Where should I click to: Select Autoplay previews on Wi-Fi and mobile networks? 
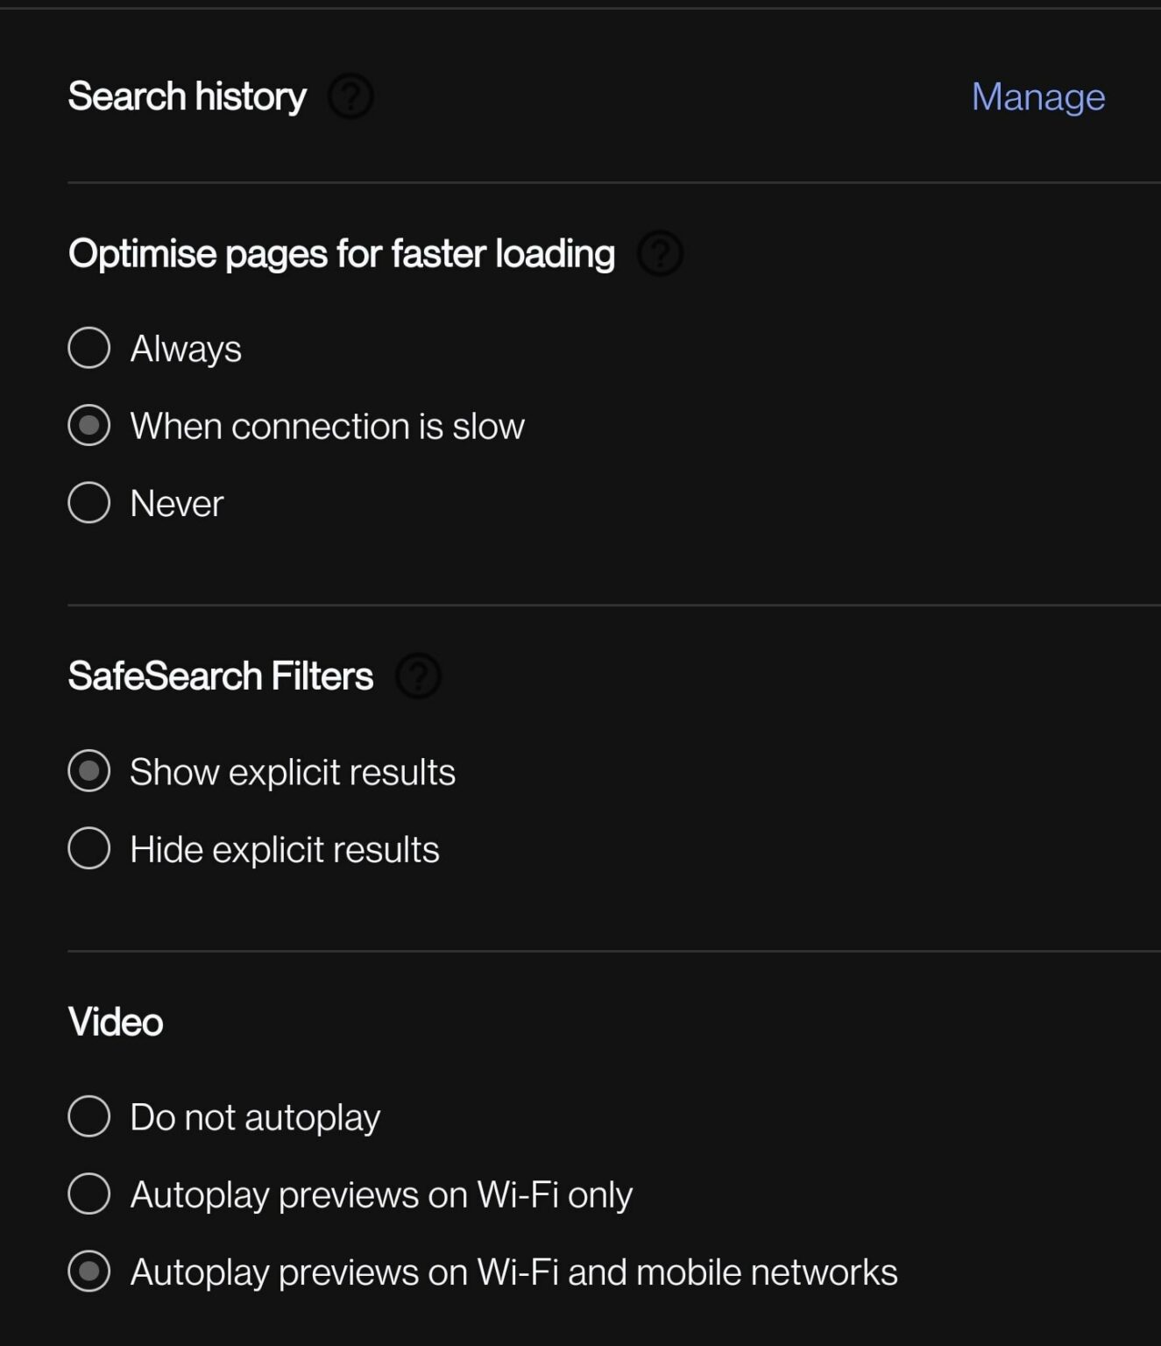pyautogui.click(x=88, y=1272)
